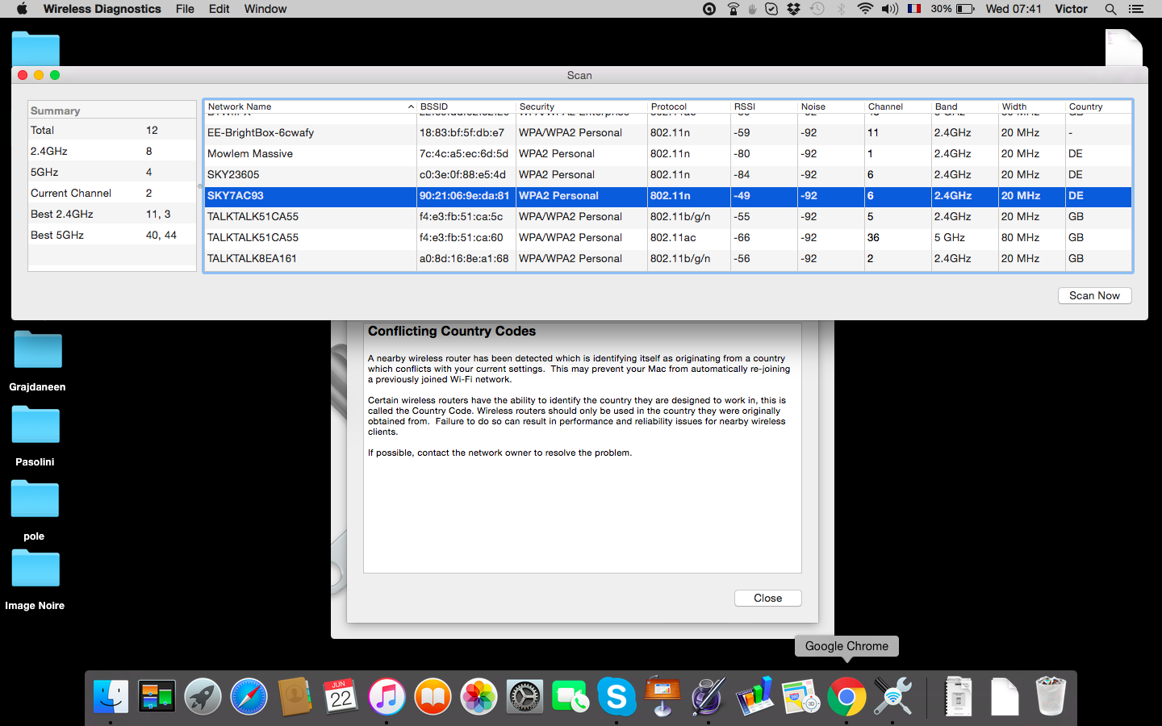Select the EE-BrightBox-6cwafy network row

click(x=668, y=132)
